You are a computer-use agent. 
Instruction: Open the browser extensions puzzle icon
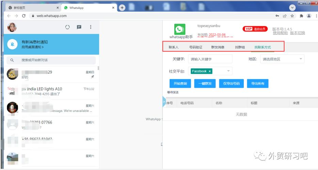301,16
